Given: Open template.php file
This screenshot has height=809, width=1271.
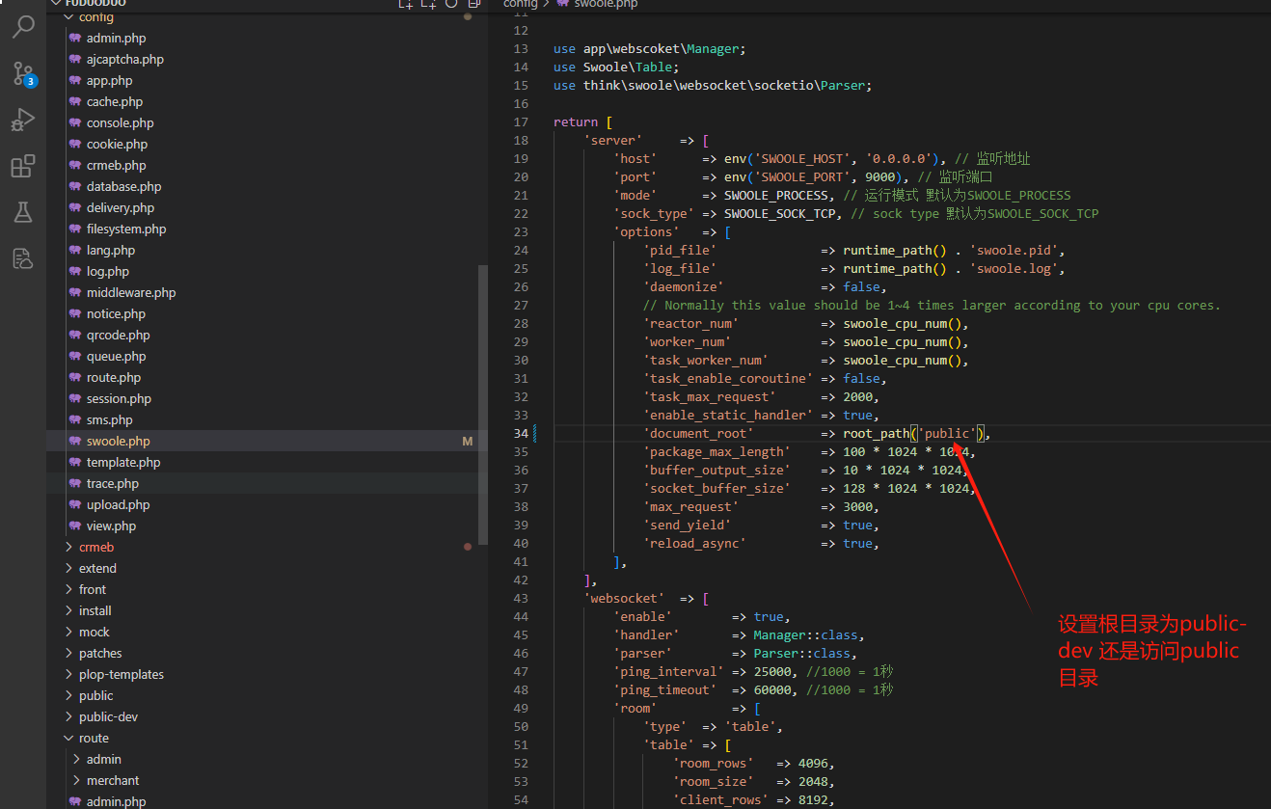Looking at the screenshot, I should click(x=123, y=462).
